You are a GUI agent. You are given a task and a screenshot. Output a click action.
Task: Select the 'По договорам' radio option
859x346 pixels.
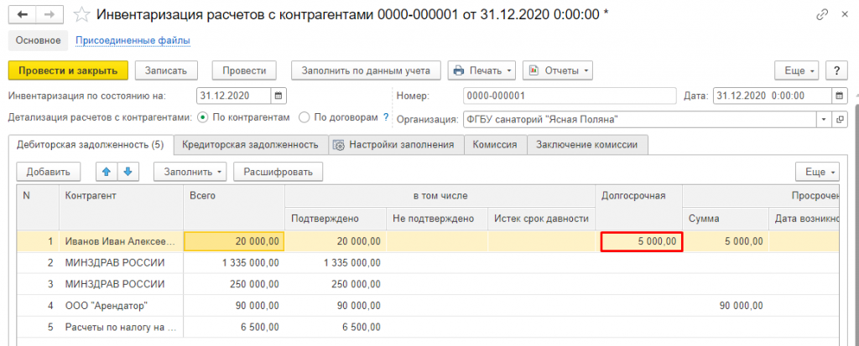coord(305,117)
